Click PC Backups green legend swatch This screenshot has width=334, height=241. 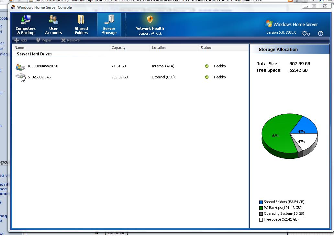point(261,208)
